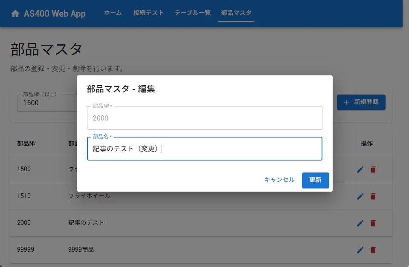Edit the 1510 フライホイール row
The image size is (409, 267).
(360, 196)
